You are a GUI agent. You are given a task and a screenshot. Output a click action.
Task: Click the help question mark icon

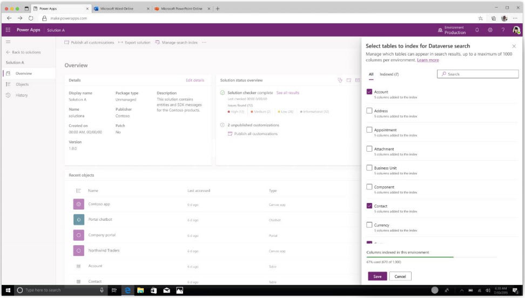click(503, 30)
